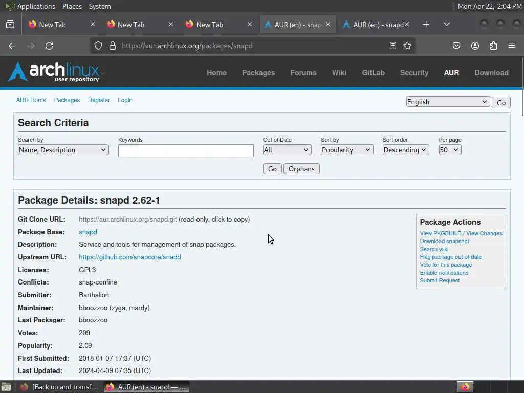The width and height of the screenshot is (524, 393).
Task: Click View Changes link
Action: 484,233
